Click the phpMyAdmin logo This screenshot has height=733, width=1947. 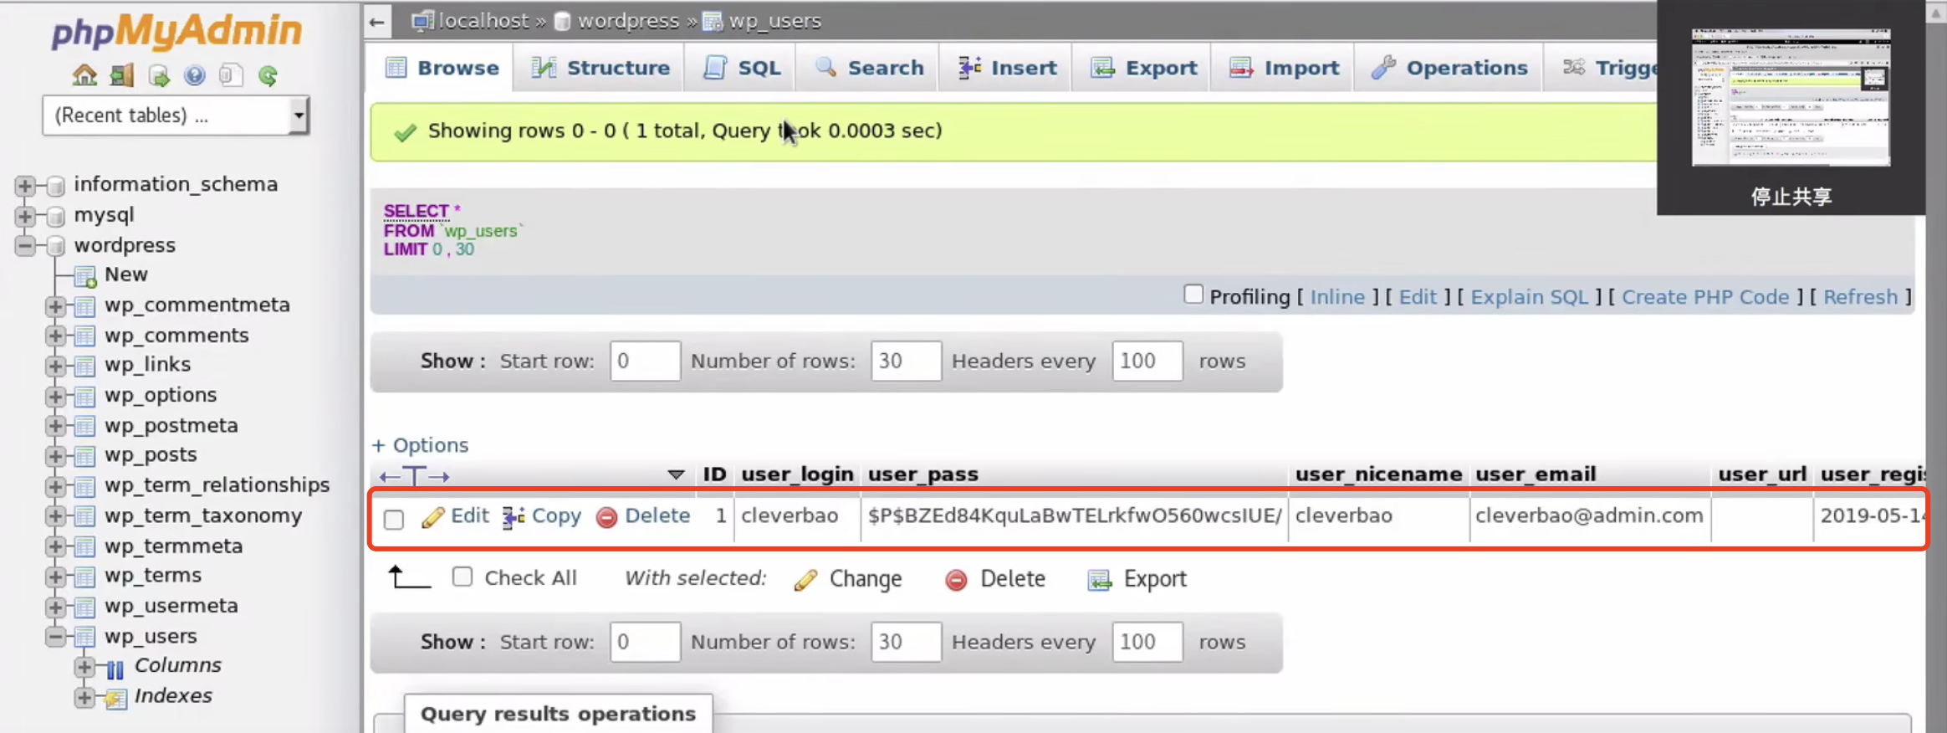(x=176, y=31)
